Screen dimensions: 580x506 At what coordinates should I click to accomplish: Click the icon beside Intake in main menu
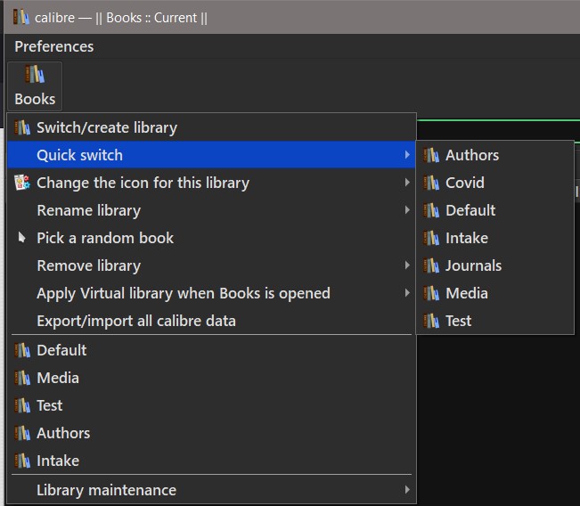(22, 461)
